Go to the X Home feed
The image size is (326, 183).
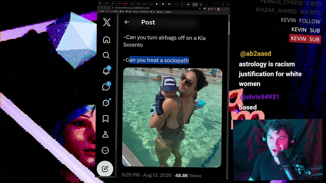point(106,40)
